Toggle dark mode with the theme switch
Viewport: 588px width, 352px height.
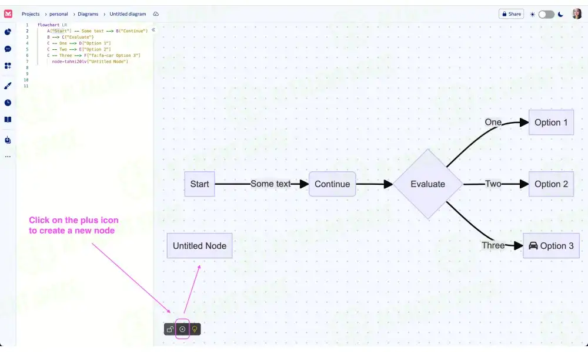pyautogui.click(x=547, y=13)
